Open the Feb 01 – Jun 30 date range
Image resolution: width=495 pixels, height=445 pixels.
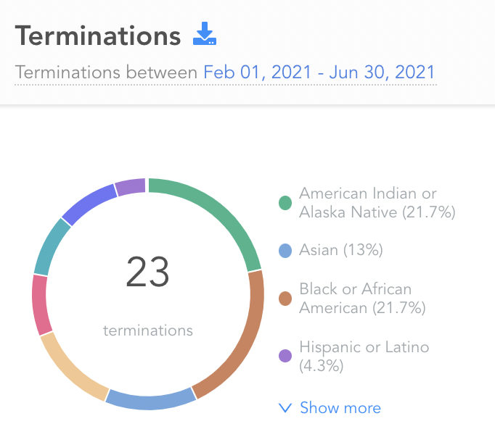[319, 72]
